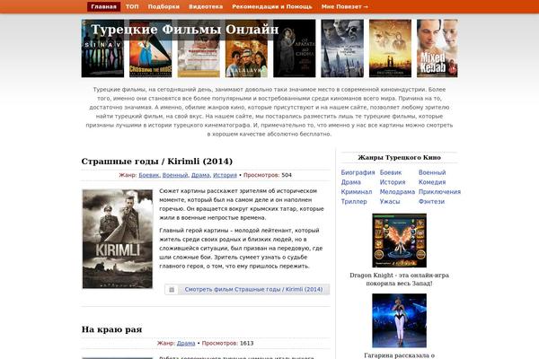Filter Kirimli genre by Боевик link
Image resolution: width=539 pixels, height=359 pixels.
[149, 175]
